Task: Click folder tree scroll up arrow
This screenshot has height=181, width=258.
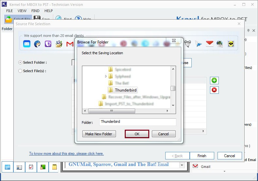Action: [x=173, y=69]
